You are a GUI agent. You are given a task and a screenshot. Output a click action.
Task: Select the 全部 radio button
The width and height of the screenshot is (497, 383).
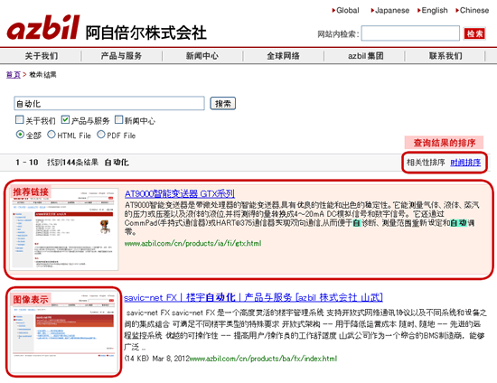click(x=20, y=135)
